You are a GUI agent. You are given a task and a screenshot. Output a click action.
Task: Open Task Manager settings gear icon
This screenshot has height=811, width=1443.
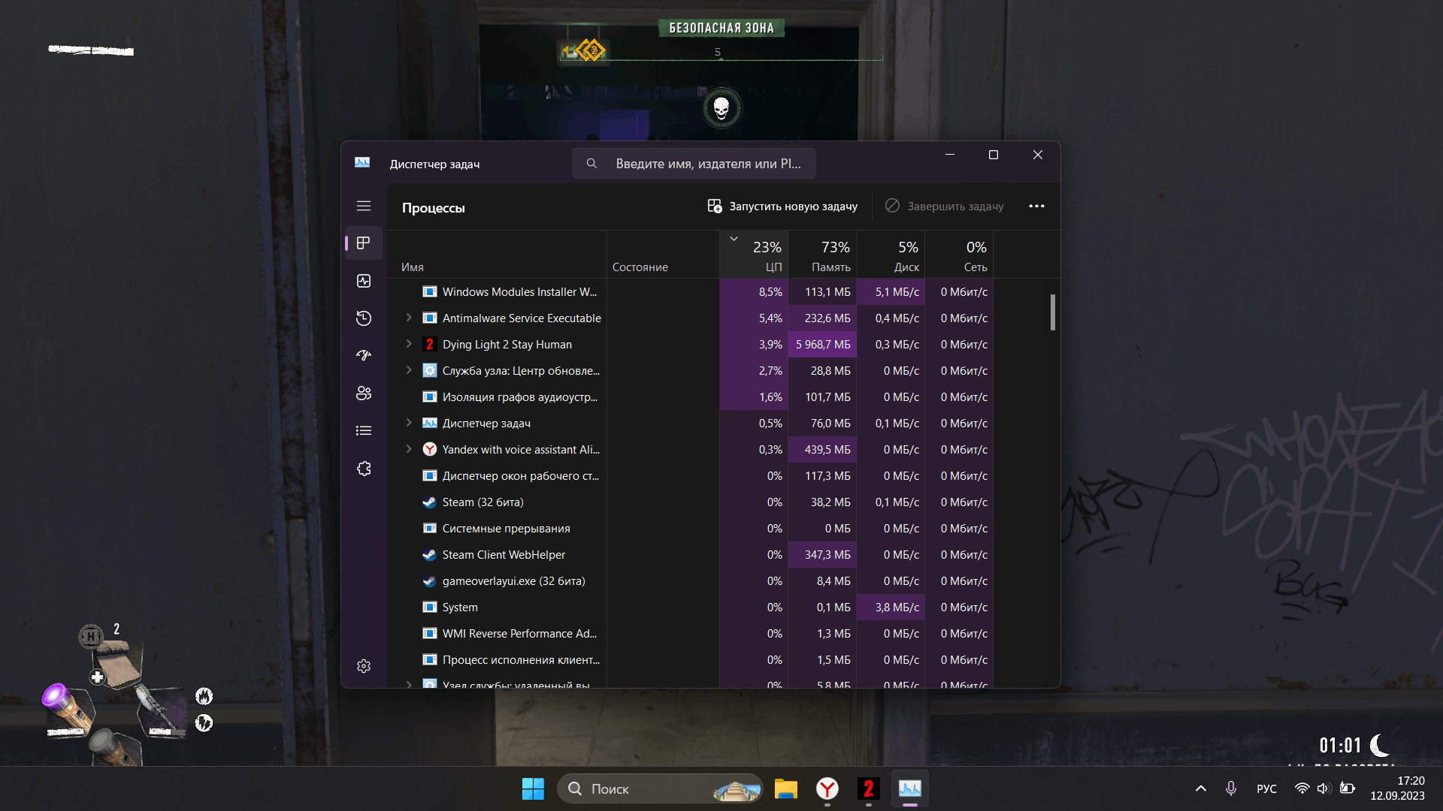(x=364, y=666)
